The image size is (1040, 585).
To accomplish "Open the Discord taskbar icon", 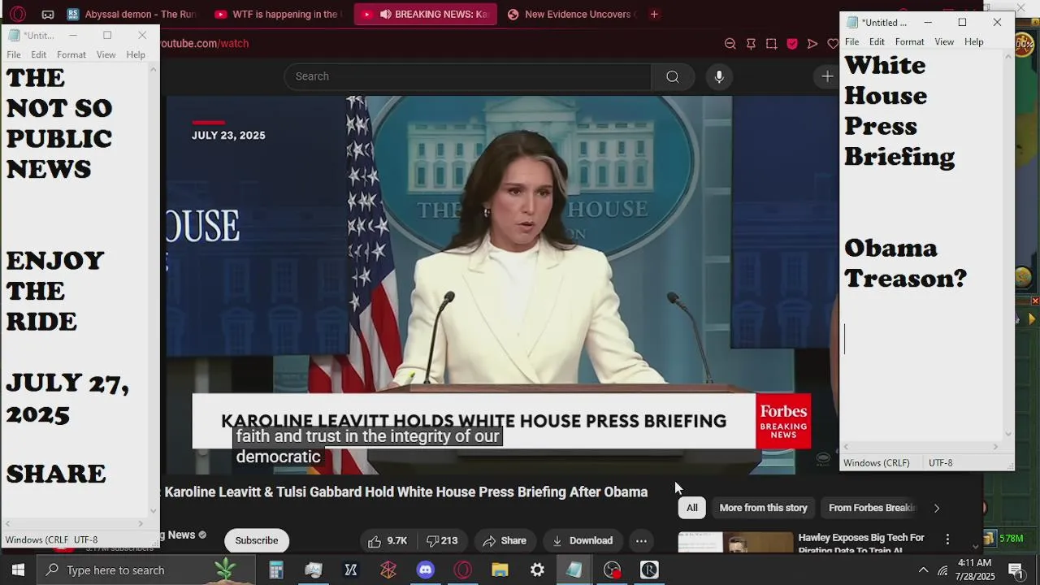I will click(425, 570).
